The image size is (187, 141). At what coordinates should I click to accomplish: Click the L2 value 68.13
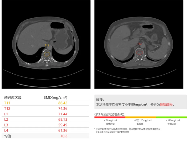(x=63, y=119)
